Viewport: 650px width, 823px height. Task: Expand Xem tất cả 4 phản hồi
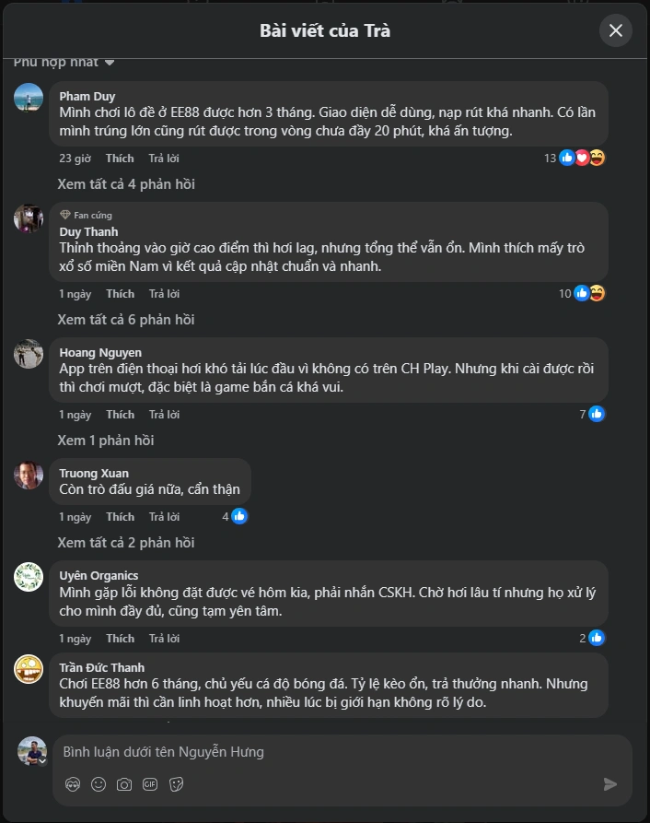click(126, 184)
